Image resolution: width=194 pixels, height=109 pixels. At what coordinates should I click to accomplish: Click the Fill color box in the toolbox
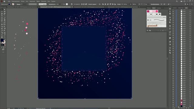tap(2, 40)
